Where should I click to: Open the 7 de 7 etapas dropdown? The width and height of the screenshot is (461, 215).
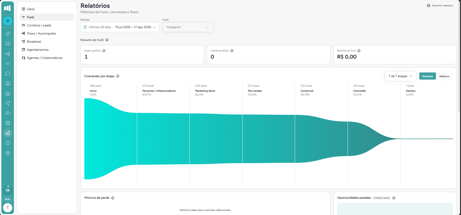point(400,76)
